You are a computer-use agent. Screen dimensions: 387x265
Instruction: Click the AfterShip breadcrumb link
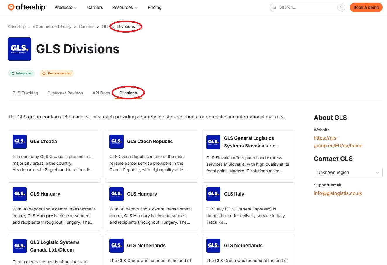click(17, 26)
